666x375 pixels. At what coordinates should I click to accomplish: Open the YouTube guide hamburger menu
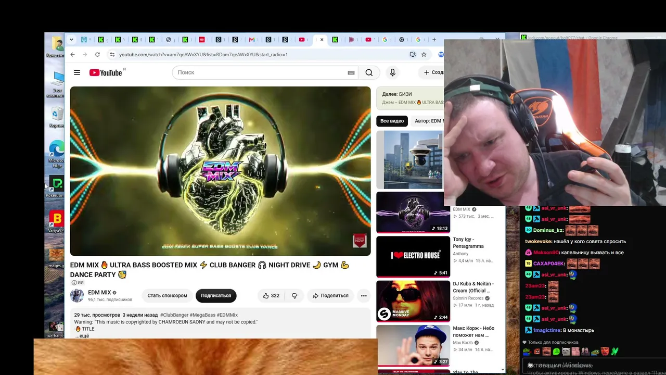coord(77,72)
